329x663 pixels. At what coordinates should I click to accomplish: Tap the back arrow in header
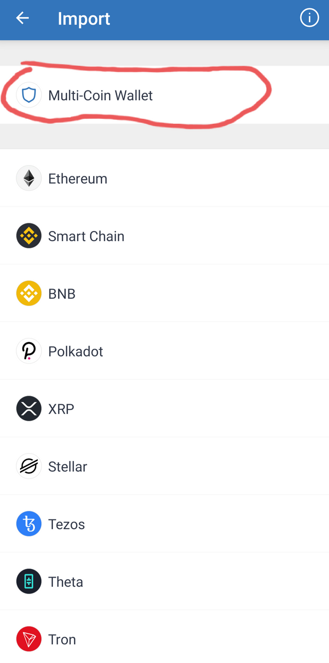22,19
